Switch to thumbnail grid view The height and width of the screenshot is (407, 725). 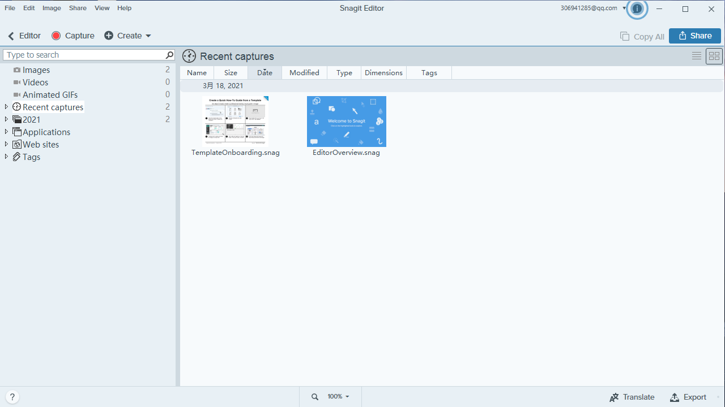pyautogui.click(x=714, y=56)
